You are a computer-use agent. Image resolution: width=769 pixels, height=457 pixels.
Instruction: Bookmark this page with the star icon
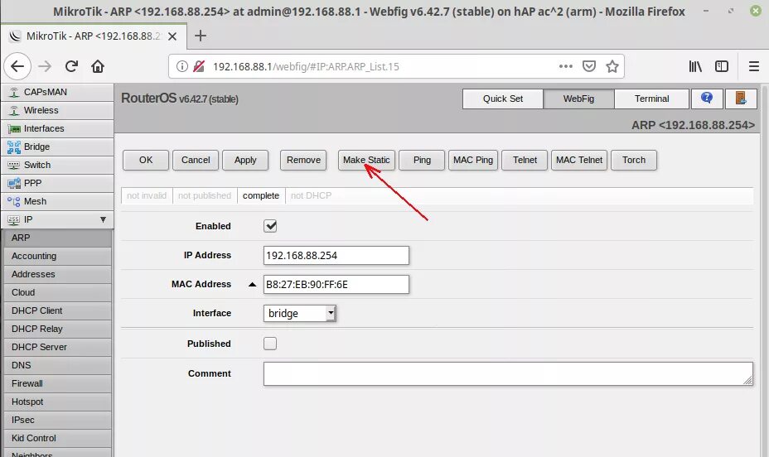point(612,66)
